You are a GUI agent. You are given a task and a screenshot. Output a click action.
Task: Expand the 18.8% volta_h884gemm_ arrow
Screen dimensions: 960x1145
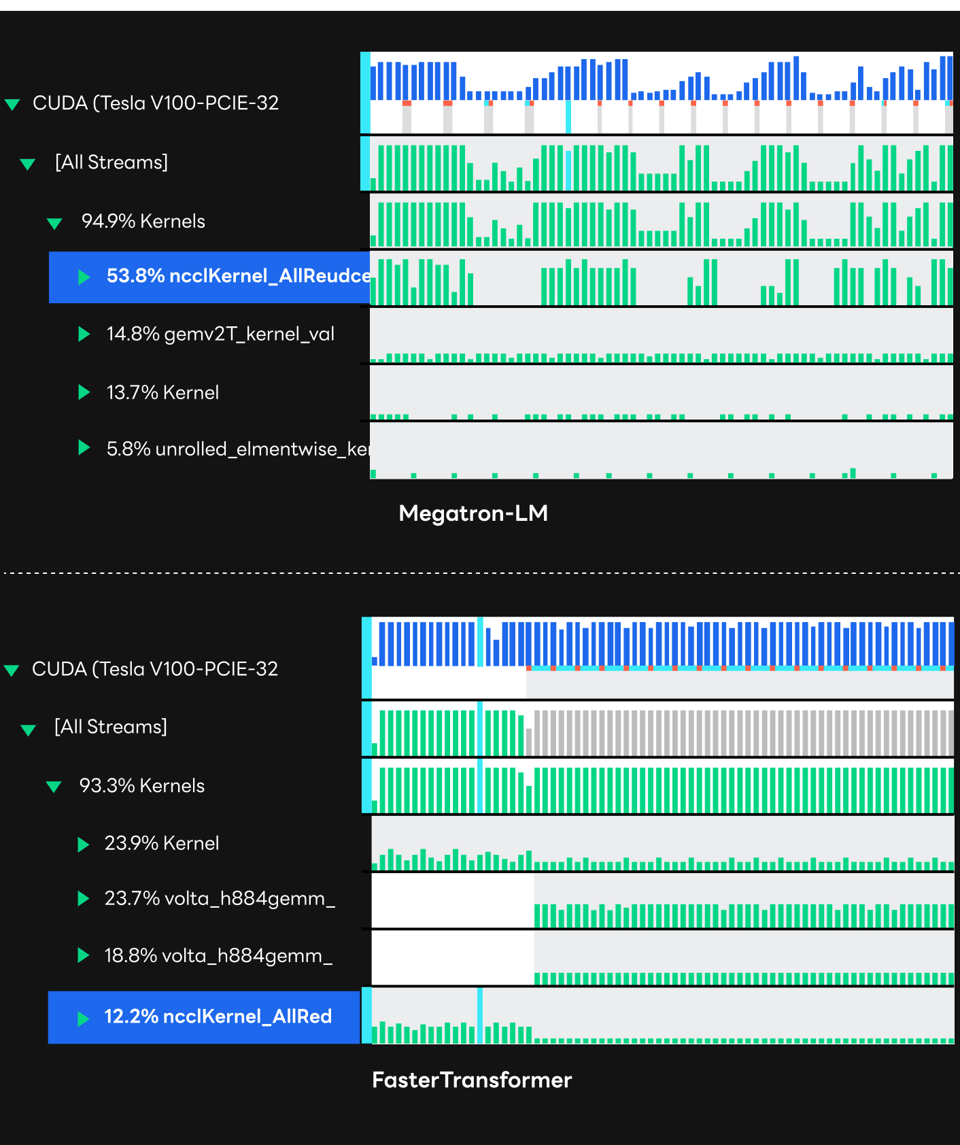[x=84, y=955]
